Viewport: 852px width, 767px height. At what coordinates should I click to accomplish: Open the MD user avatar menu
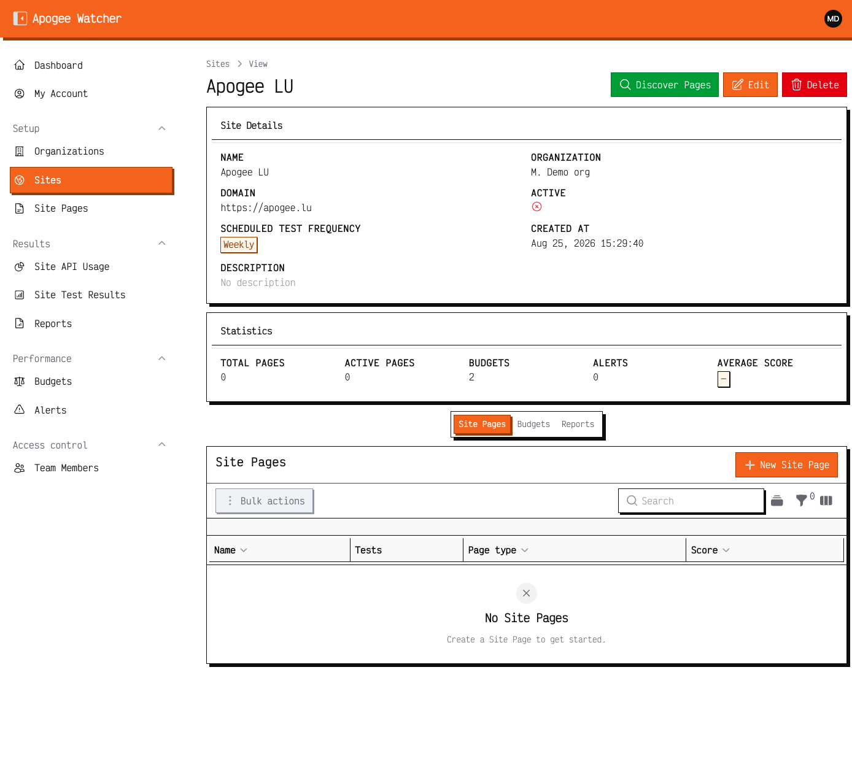coord(833,18)
